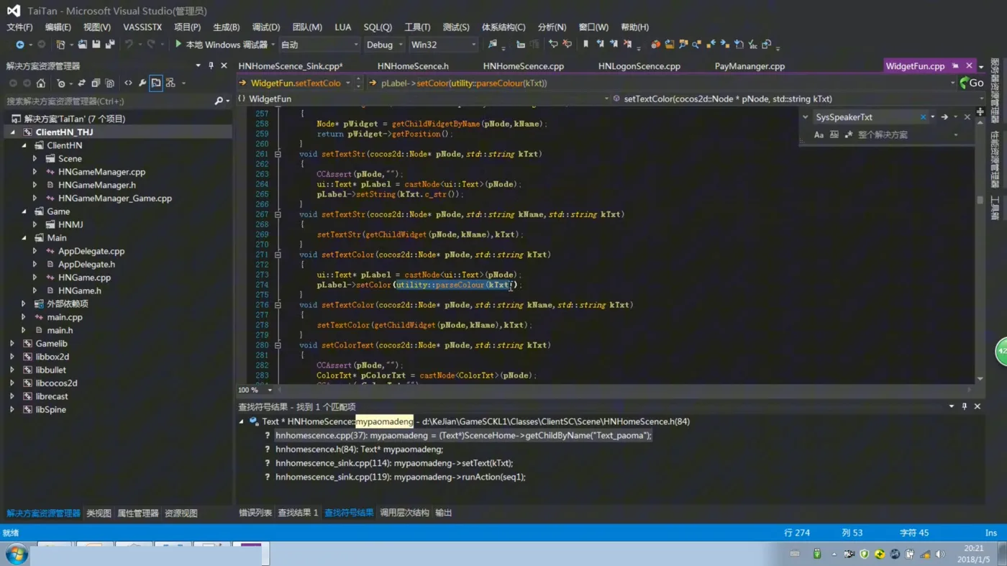Start the local Windows debugger play button

[x=178, y=45]
